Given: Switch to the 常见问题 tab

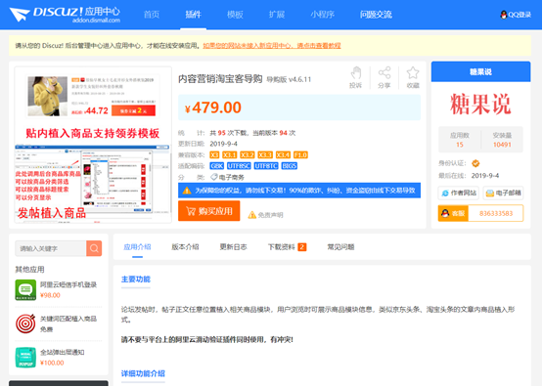Looking at the screenshot, I should coord(340,247).
